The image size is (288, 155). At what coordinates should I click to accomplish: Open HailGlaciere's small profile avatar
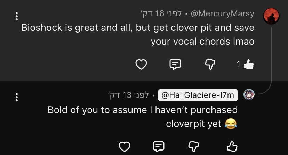tap(249, 94)
